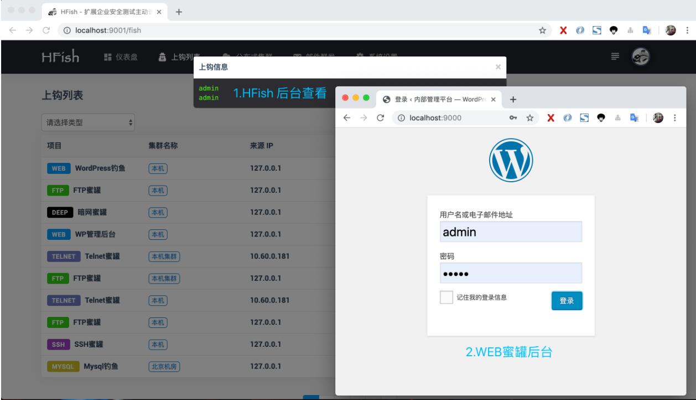Click 本机集群 tag in the FTP蜜罐 row
Viewport: 696px width, 400px height.
coord(165,278)
